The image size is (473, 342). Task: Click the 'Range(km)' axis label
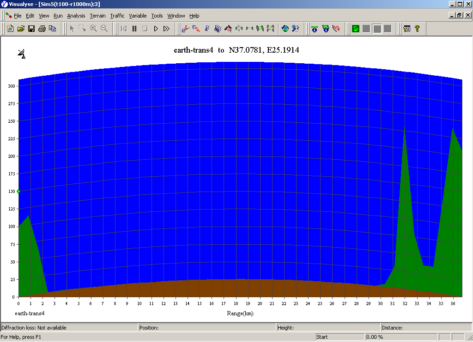(240, 313)
